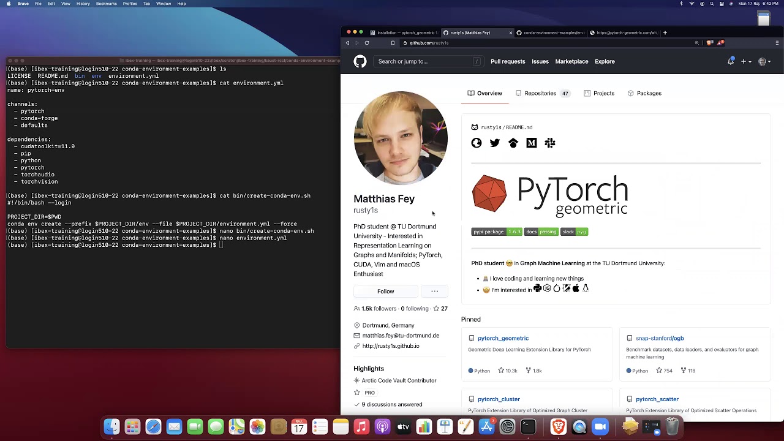Open the Trash in the Dock
Image resolution: width=784 pixels, height=441 pixels.
coord(672,427)
